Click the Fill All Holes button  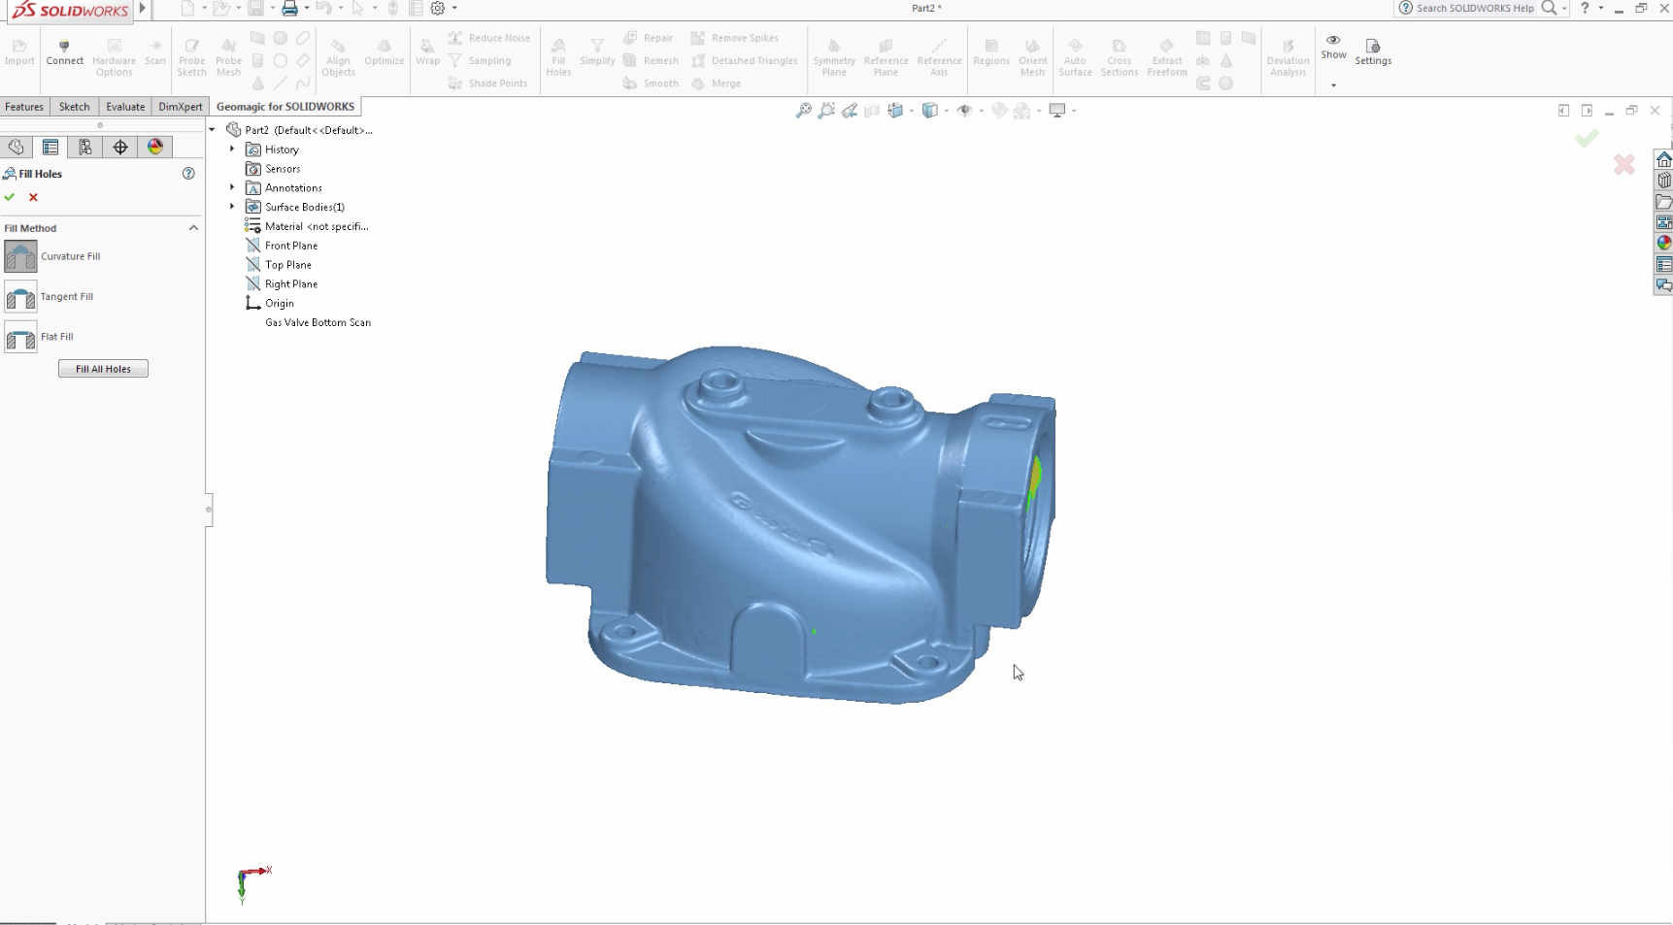103,369
